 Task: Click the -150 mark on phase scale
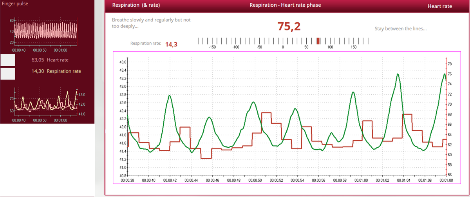212,47
